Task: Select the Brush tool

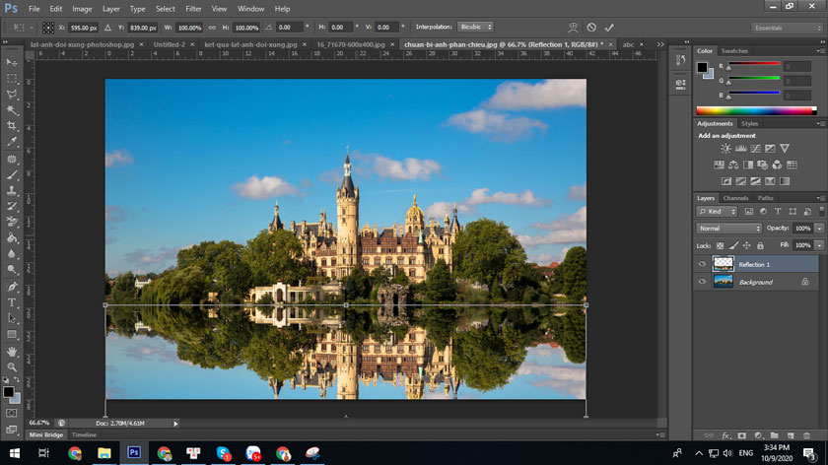Action: [x=12, y=174]
